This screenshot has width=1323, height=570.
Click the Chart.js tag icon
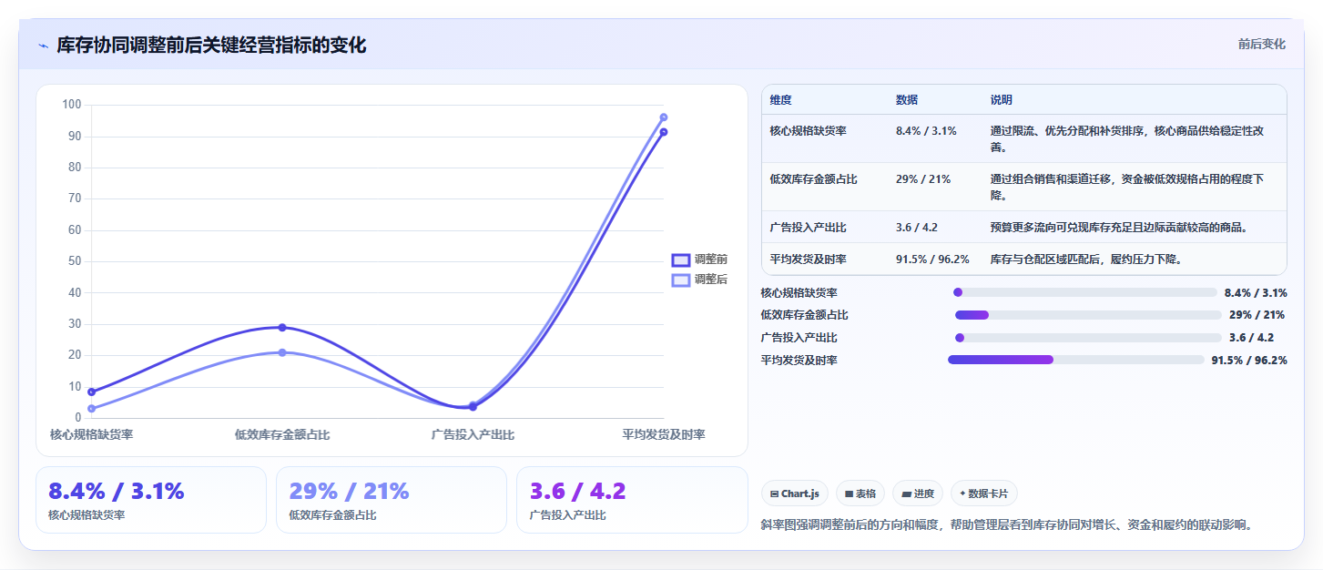click(x=774, y=494)
